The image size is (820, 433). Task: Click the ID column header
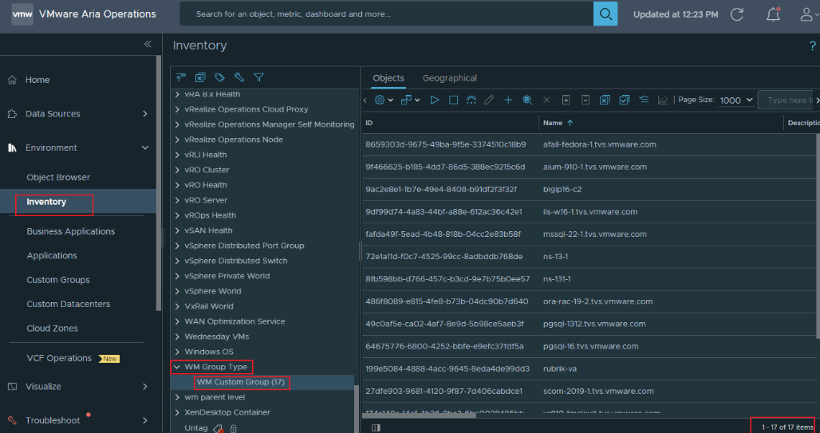coord(369,123)
